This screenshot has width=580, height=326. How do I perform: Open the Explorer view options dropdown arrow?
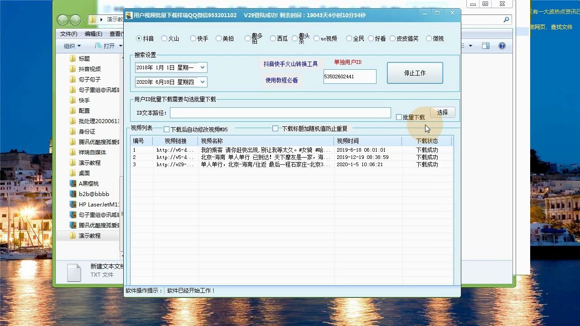click(470, 46)
